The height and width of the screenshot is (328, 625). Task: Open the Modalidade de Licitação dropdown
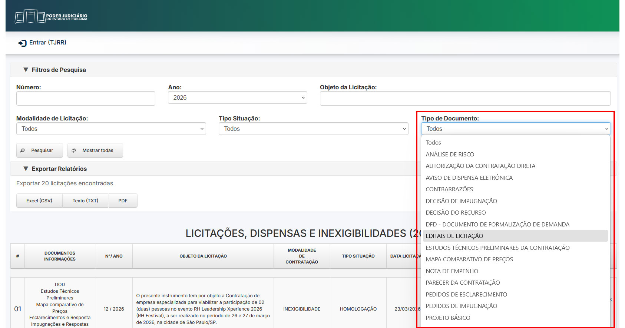(111, 129)
